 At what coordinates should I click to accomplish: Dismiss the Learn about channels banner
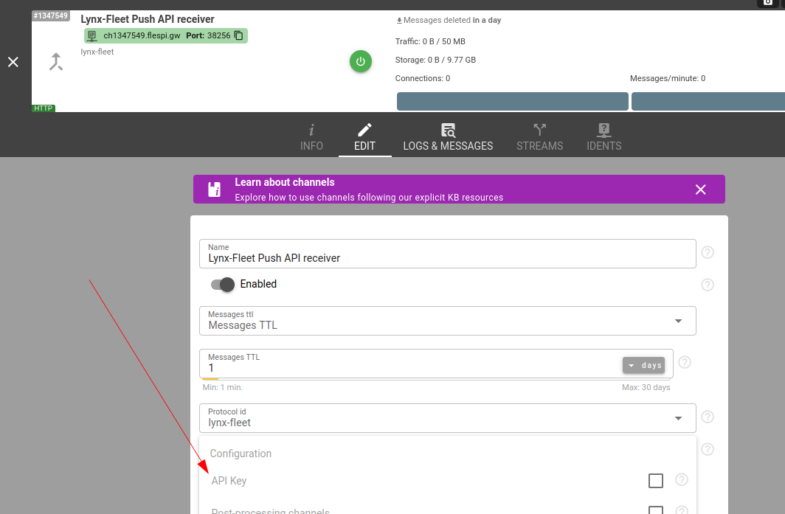tap(700, 190)
